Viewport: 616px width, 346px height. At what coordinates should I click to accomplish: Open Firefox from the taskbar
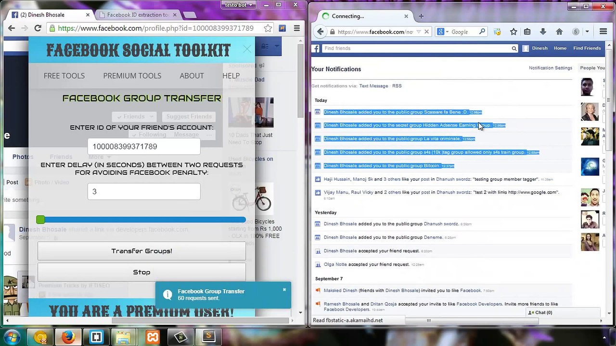pos(68,337)
